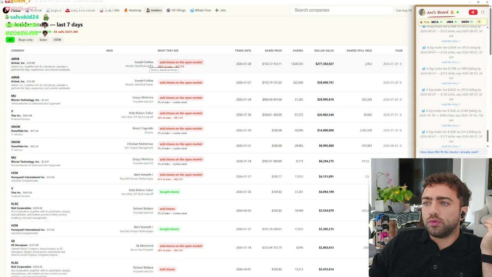Click the green 'bought shares' badge for Visa
Screen dimensions: 492x277
coord(169,192)
